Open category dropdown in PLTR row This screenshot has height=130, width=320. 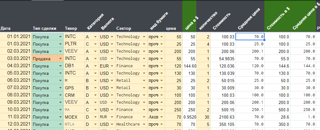[x=95, y=44]
